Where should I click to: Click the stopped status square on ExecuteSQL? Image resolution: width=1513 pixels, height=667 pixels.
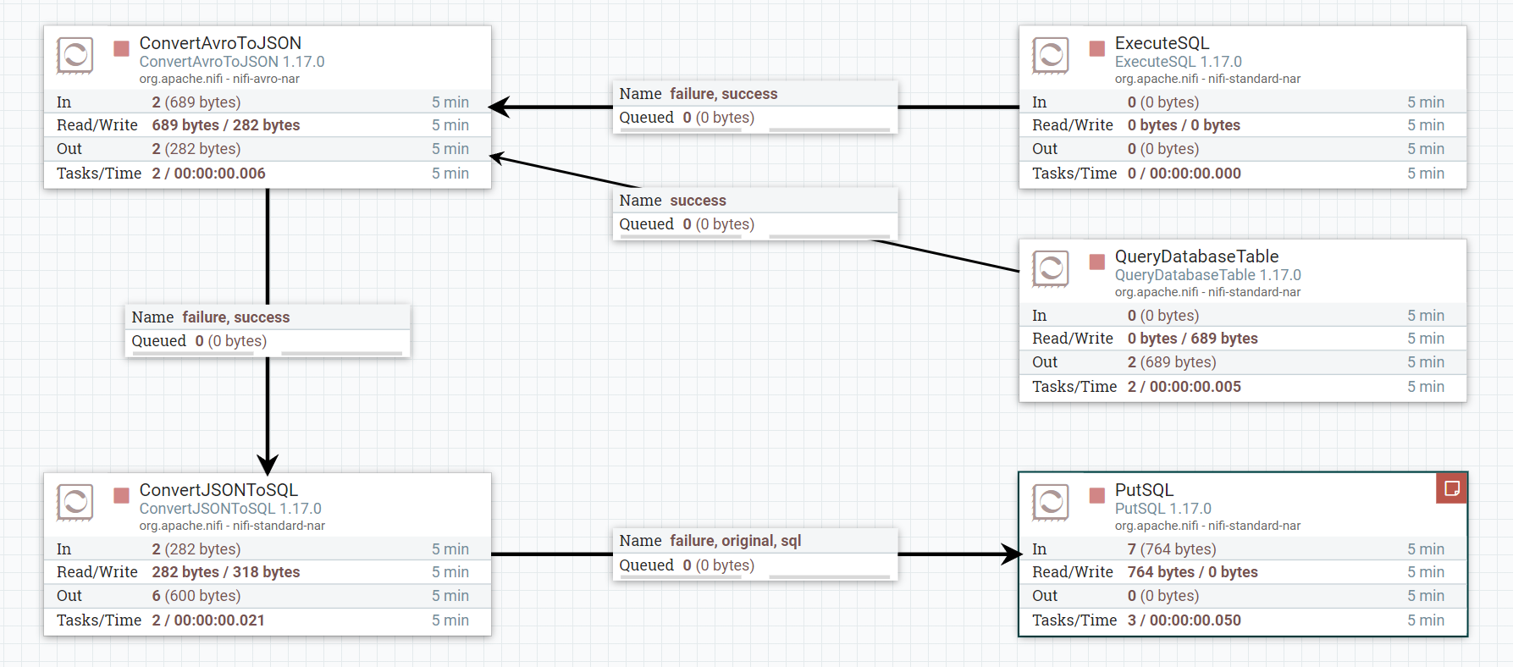tap(1097, 48)
